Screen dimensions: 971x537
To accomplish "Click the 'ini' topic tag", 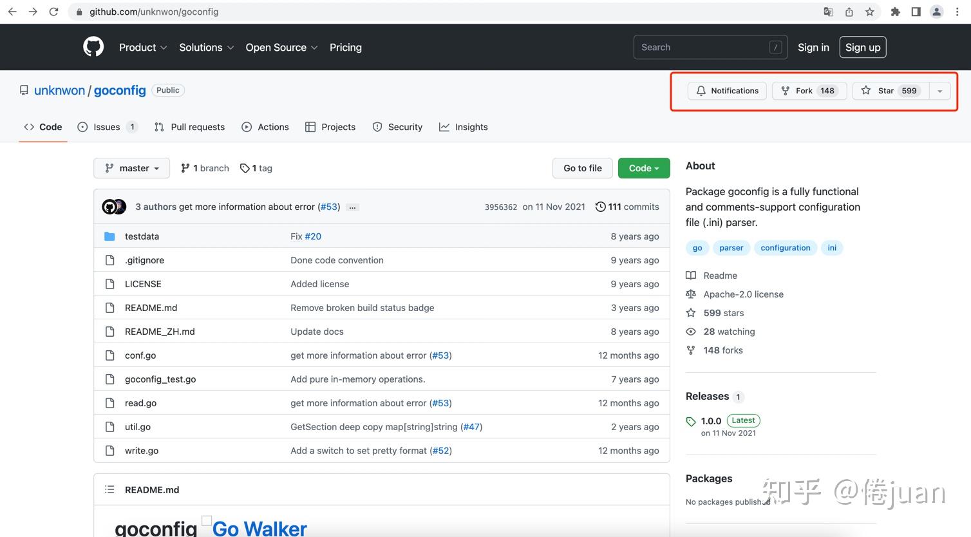I will pos(832,248).
